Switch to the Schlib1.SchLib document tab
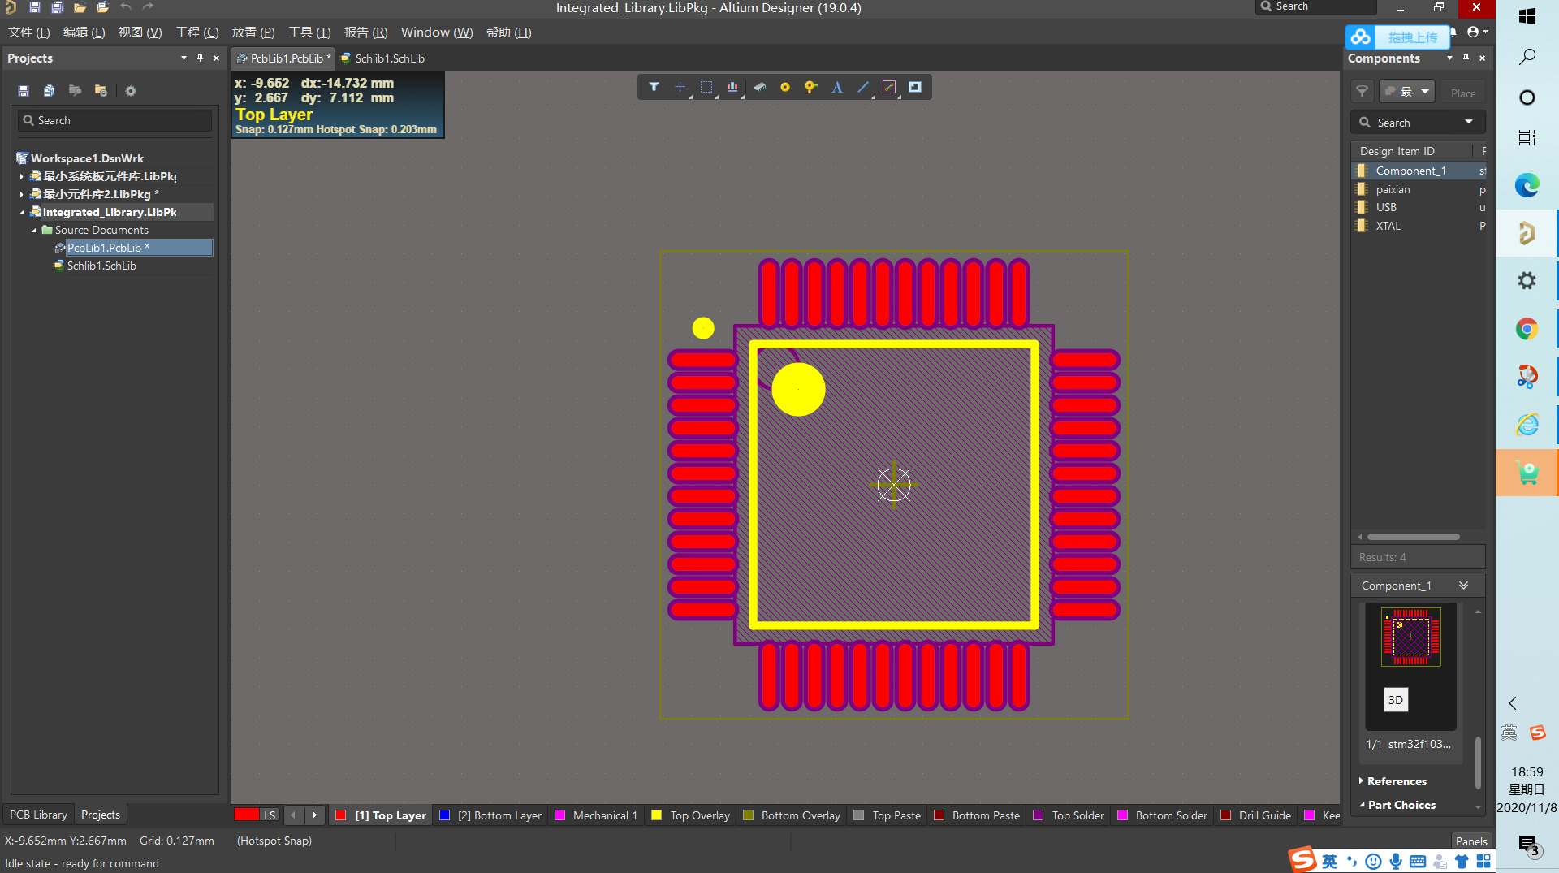 tap(382, 58)
